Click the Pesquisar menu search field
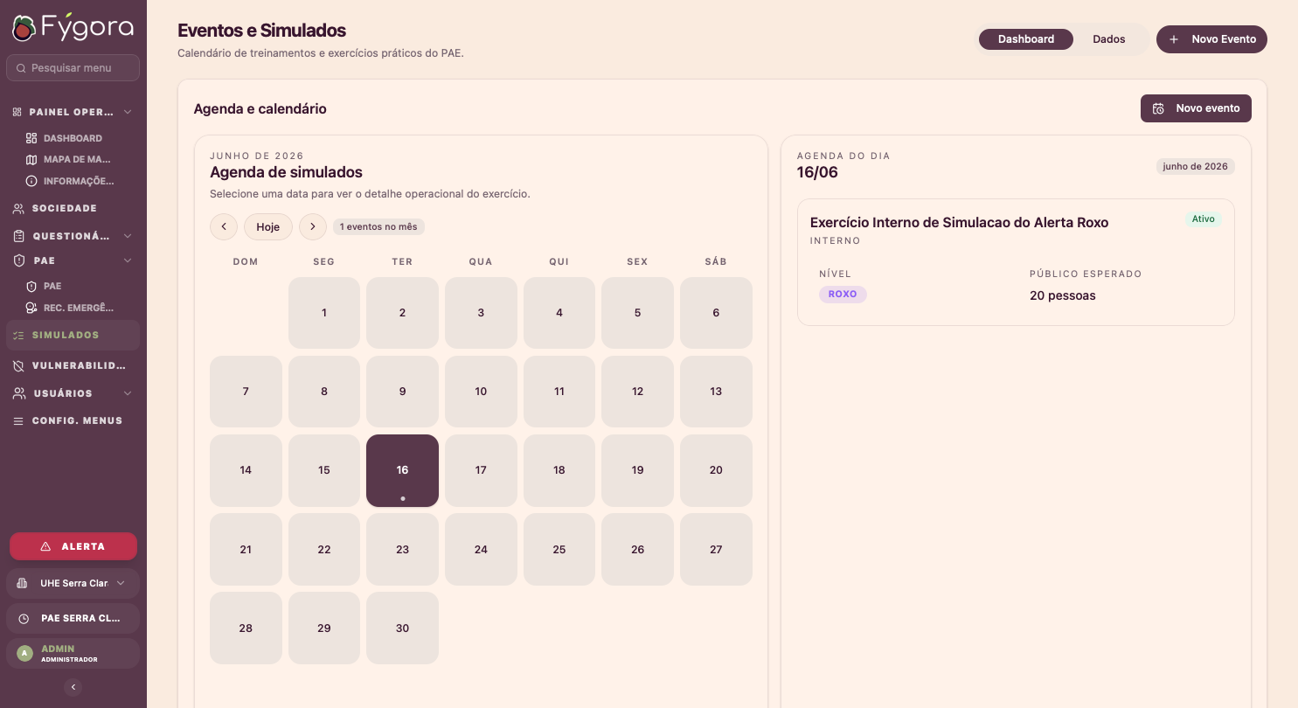The image size is (1298, 708). click(73, 68)
